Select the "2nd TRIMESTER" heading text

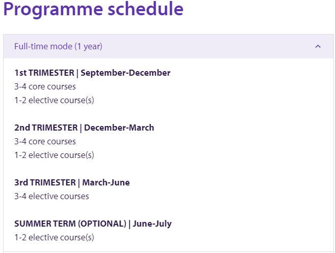pyautogui.click(x=45, y=128)
